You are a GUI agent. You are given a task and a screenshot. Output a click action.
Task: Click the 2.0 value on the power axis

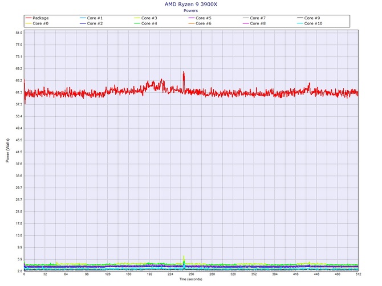point(19,271)
